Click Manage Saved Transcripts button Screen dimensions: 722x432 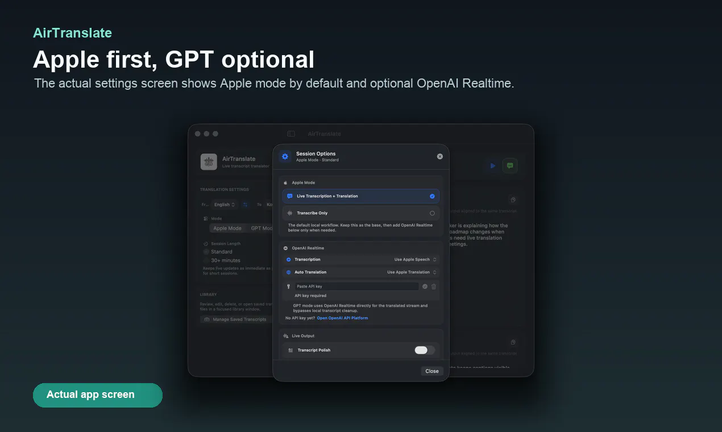tap(235, 319)
